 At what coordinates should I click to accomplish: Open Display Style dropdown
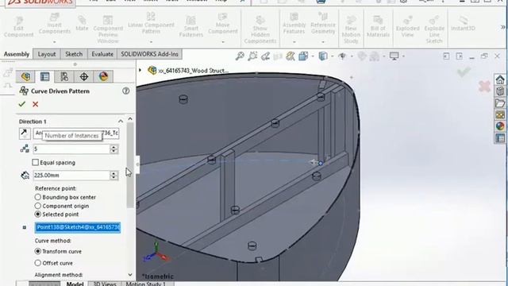click(332, 56)
